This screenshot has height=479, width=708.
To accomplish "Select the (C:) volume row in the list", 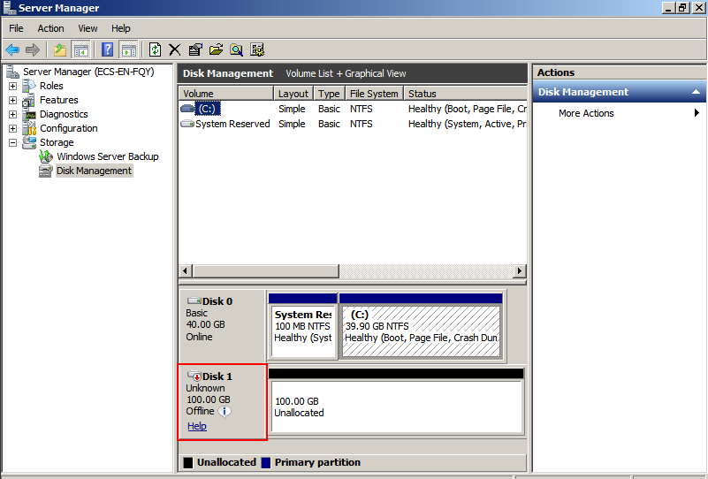I will click(x=352, y=109).
